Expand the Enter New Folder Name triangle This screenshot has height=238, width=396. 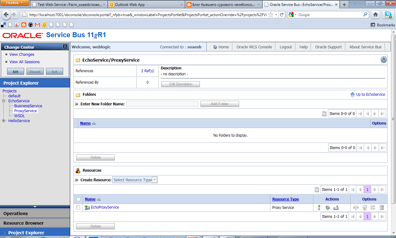pos(77,104)
